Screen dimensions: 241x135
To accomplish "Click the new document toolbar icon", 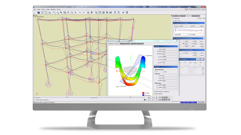I will click(35, 13).
